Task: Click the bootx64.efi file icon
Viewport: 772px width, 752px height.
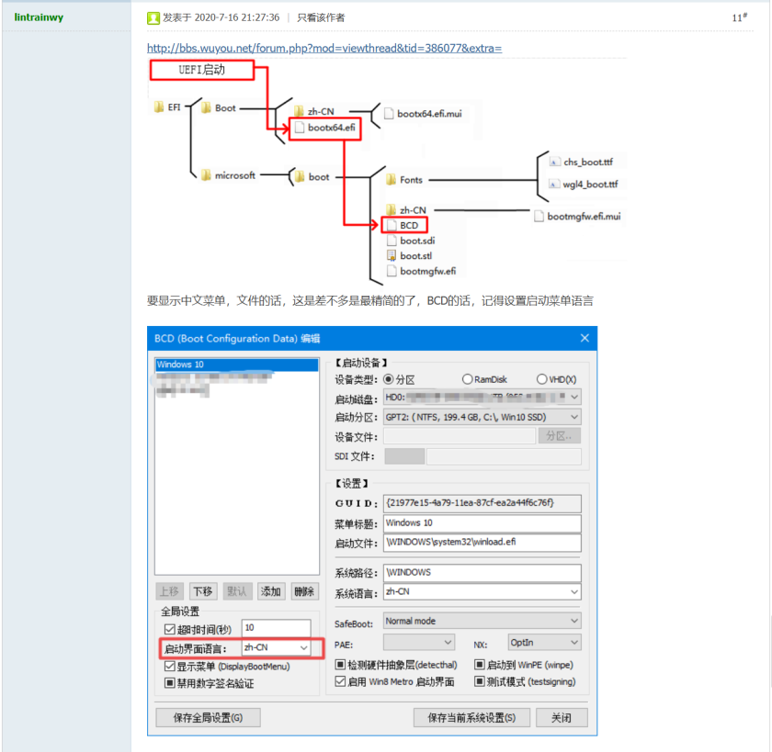Action: point(299,128)
